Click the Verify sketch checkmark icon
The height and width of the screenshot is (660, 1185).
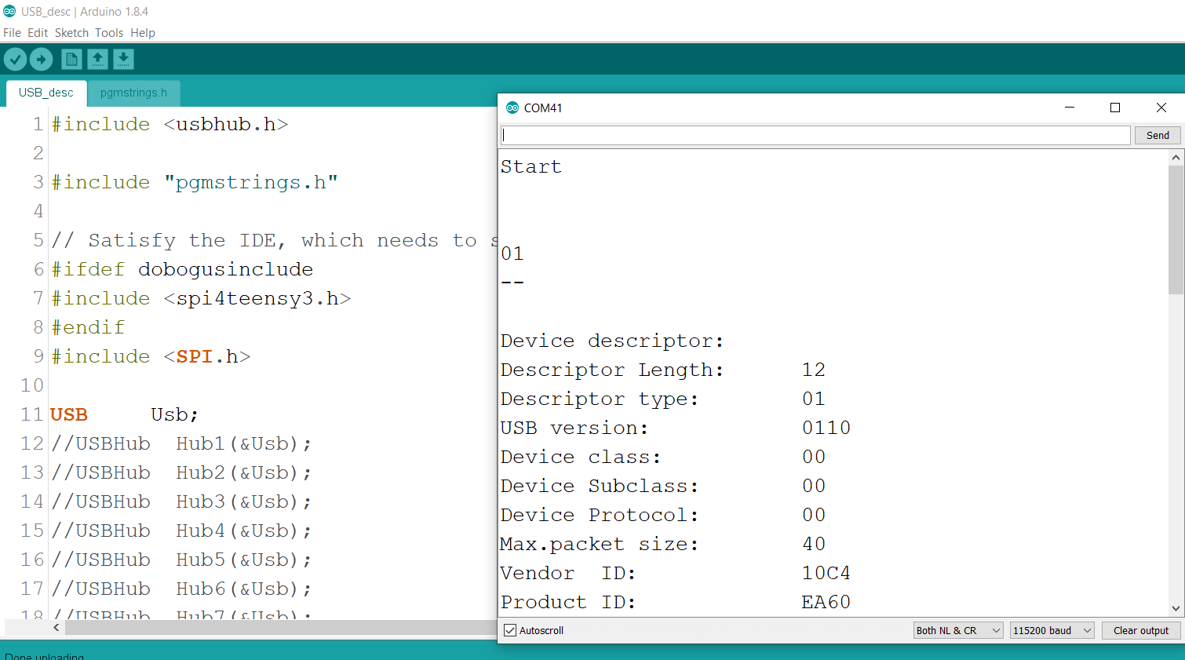point(15,59)
